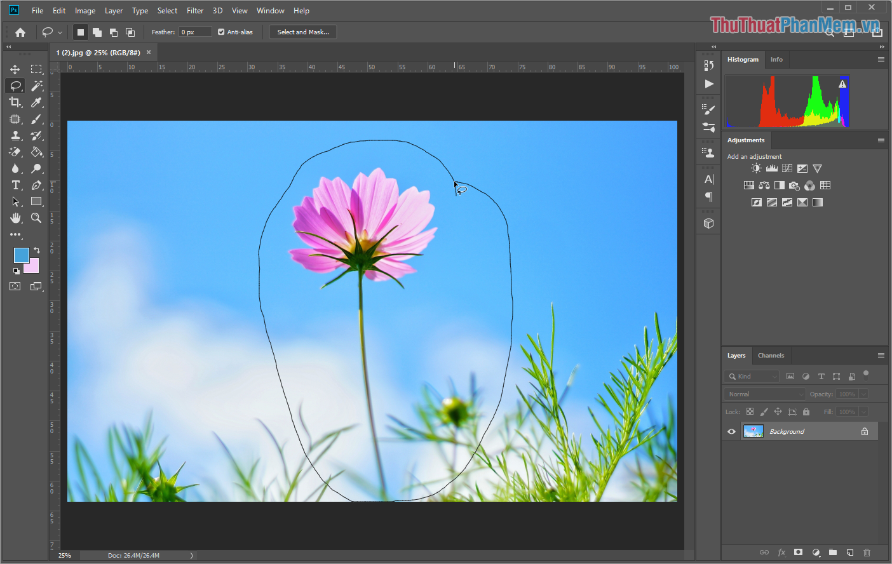The width and height of the screenshot is (892, 564).
Task: Toggle the Anti-alias checkbox
Action: (x=220, y=31)
